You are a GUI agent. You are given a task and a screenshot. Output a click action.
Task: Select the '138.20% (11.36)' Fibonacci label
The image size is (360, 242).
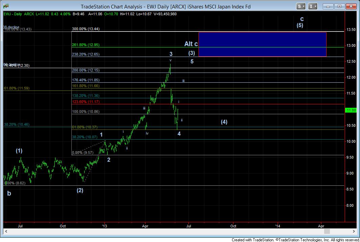(86, 96)
